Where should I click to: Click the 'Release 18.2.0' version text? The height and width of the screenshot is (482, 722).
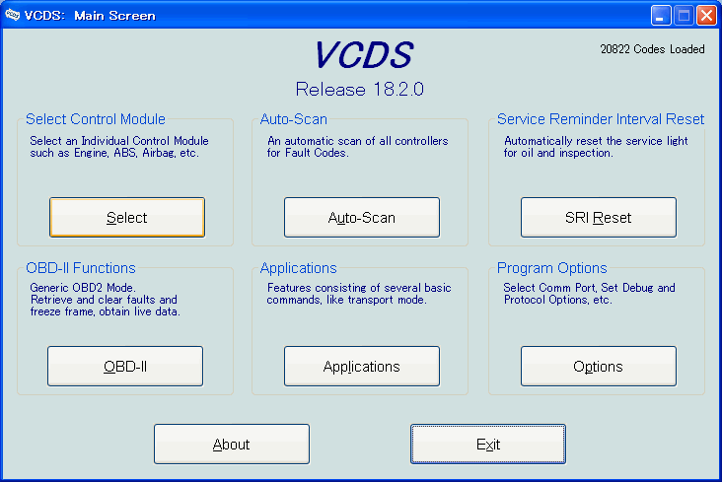coord(360,90)
